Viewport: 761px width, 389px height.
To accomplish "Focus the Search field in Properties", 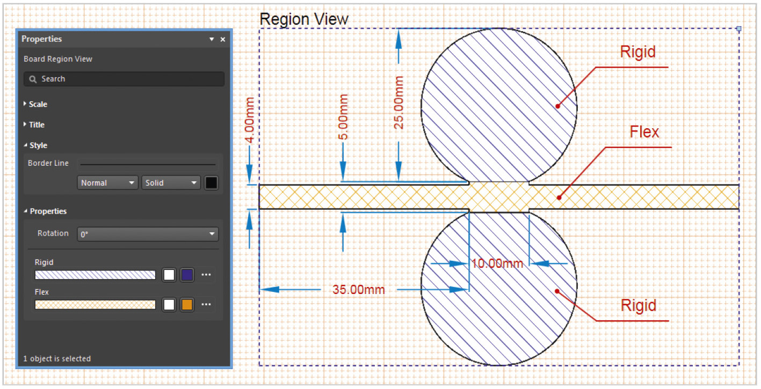I will click(124, 79).
